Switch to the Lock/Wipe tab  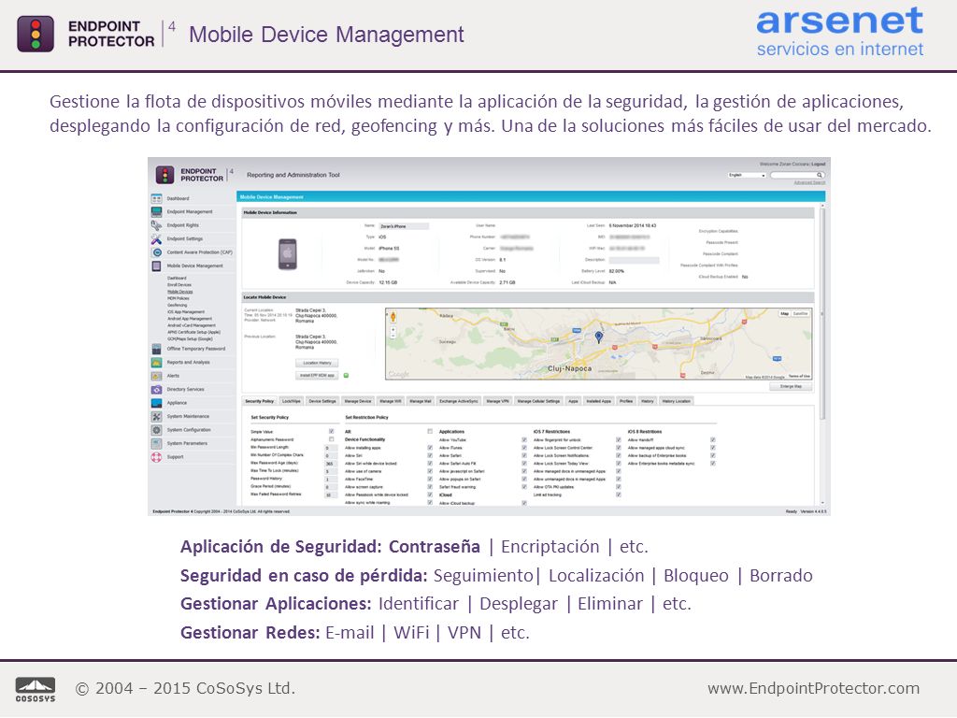coord(292,401)
